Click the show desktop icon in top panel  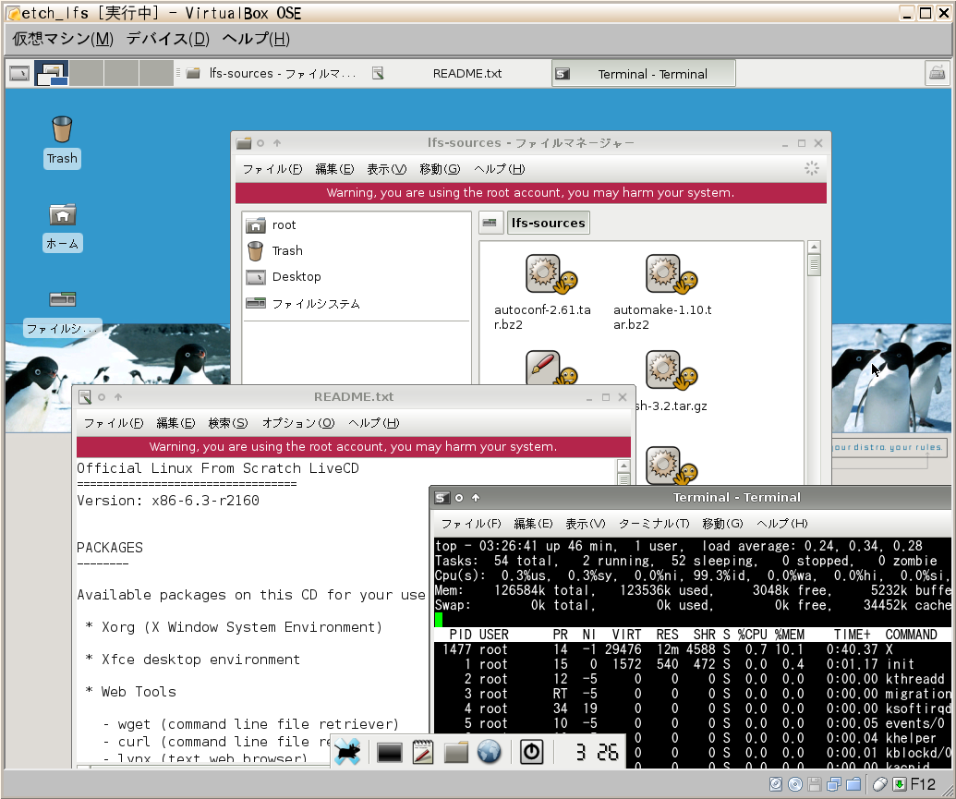click(x=18, y=74)
